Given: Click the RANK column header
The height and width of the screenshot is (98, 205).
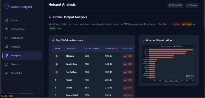Looking at the screenshot, I should click(x=57, y=48).
